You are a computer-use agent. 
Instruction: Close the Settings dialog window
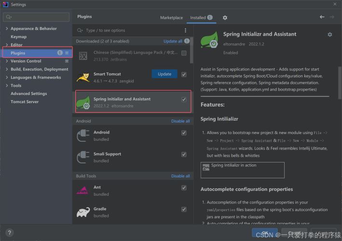point(335,4)
